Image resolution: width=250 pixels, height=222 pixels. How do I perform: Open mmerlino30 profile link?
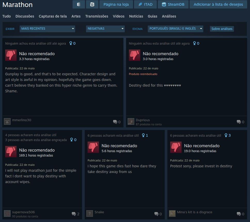click(x=22, y=120)
